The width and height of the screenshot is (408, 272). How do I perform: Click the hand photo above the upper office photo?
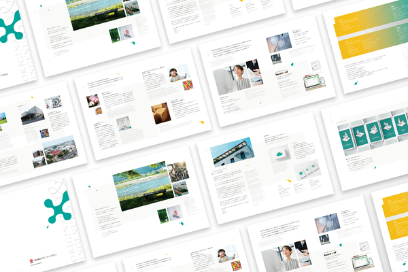279,41
